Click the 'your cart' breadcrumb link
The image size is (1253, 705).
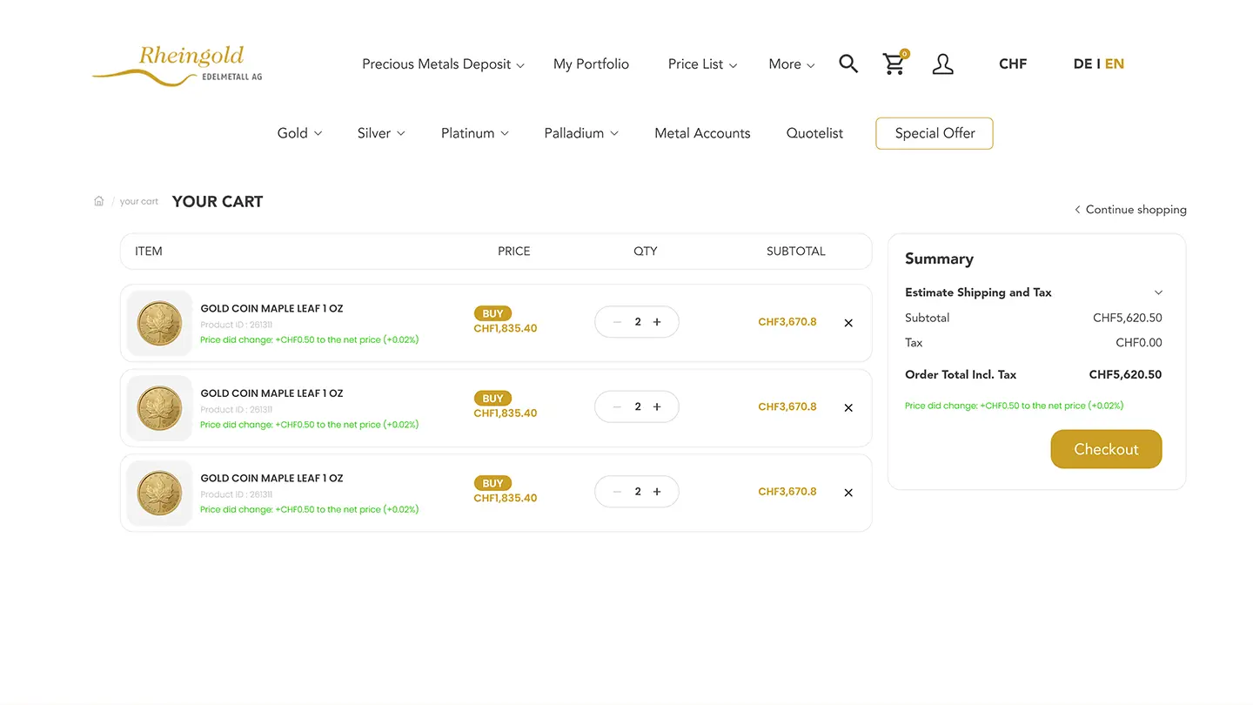(x=139, y=201)
